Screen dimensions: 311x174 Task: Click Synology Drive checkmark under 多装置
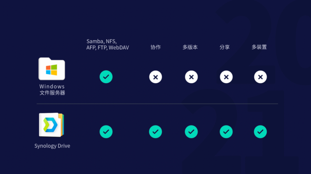(260, 132)
